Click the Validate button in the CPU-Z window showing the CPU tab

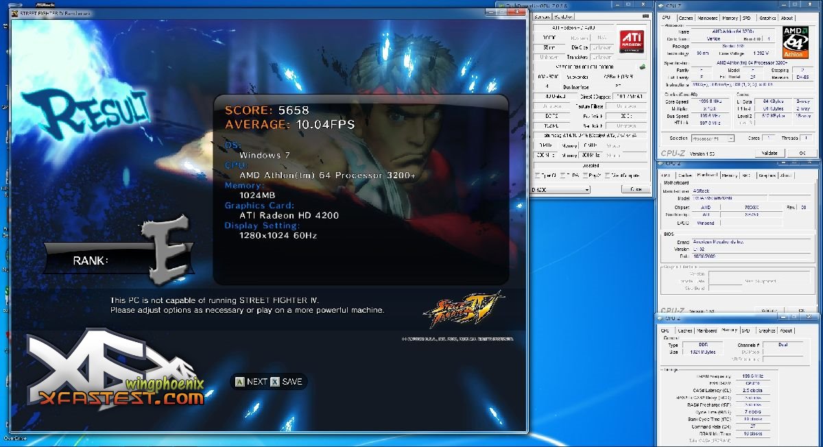(769, 153)
